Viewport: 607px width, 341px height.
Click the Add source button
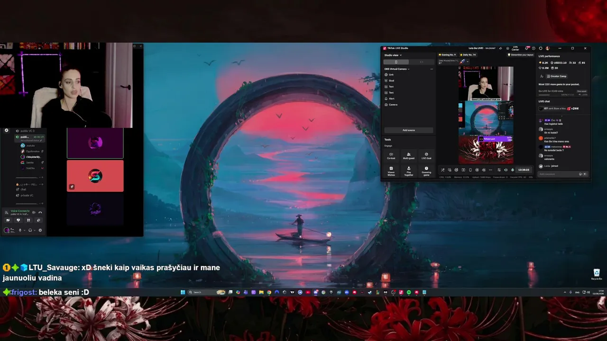point(409,130)
